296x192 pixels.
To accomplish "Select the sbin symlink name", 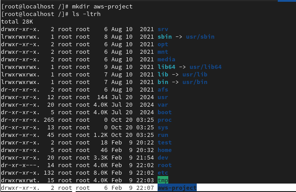I will pyautogui.click(x=165, y=37).
